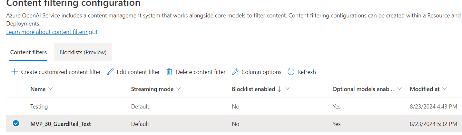The image size is (462, 135).
Task: Click the sort arrow on Blocklist enabled column
Action: click(279, 89)
